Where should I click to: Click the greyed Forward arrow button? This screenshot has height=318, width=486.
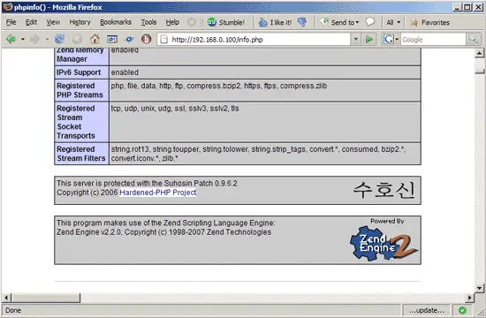pos(34,39)
